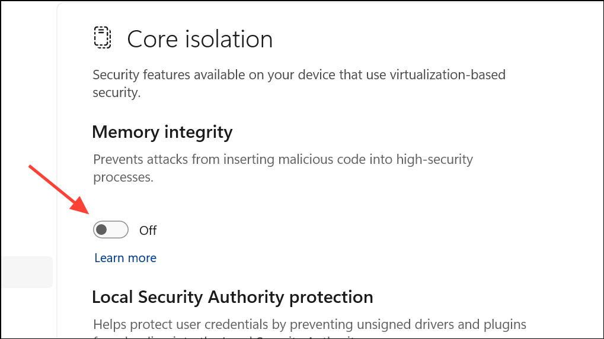The height and width of the screenshot is (339, 604).
Task: Enable the Memory integrity toggle switch
Action: (111, 230)
